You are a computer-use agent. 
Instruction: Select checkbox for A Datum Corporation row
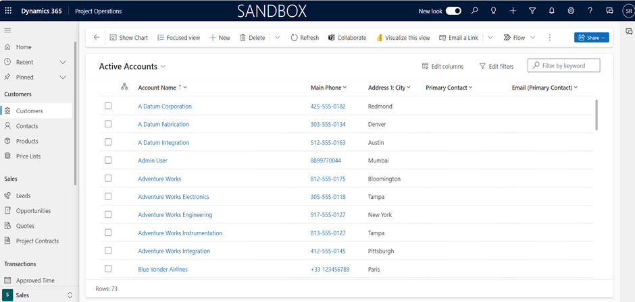[x=108, y=107]
